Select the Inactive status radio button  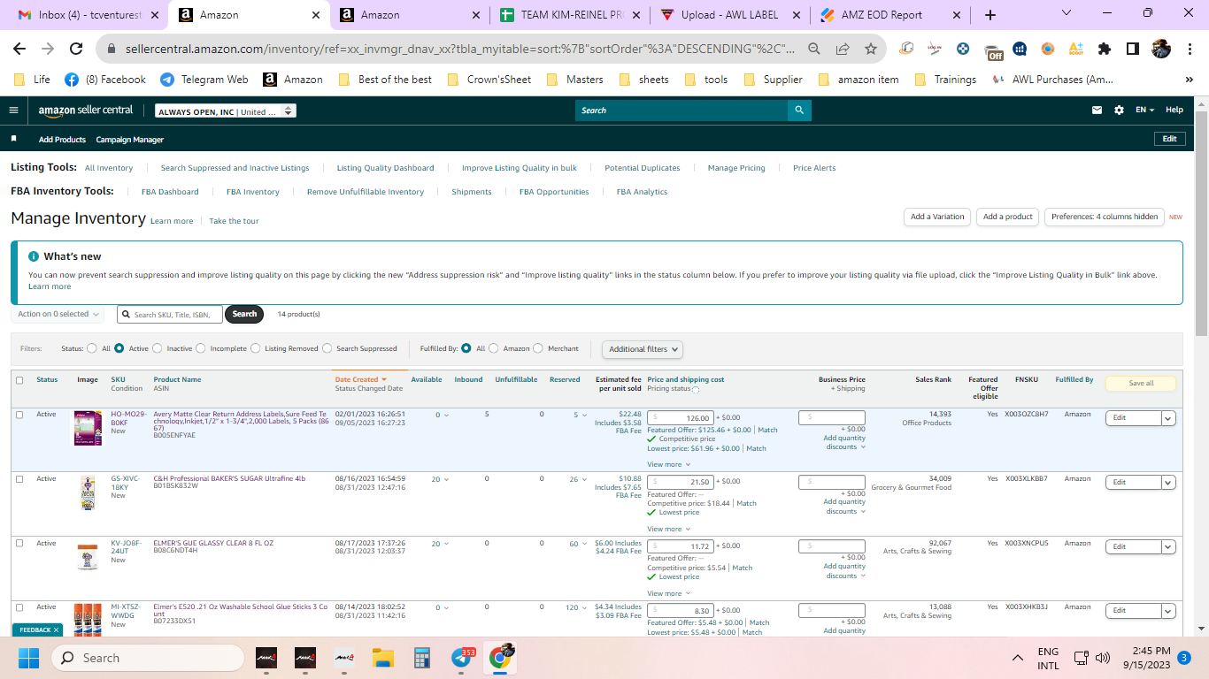(158, 348)
